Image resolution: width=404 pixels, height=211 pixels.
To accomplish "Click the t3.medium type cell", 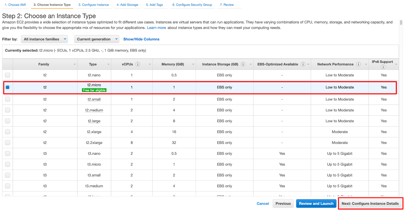I will point(94,186).
